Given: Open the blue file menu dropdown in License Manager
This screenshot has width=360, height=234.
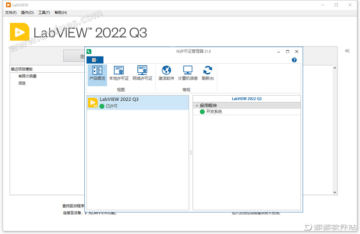Looking at the screenshot, I should point(95,60).
